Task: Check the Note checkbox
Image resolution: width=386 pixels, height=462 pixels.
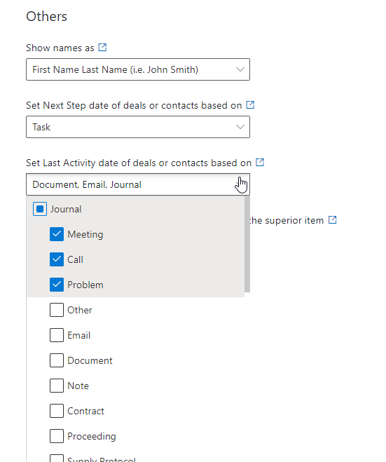Action: [57, 386]
